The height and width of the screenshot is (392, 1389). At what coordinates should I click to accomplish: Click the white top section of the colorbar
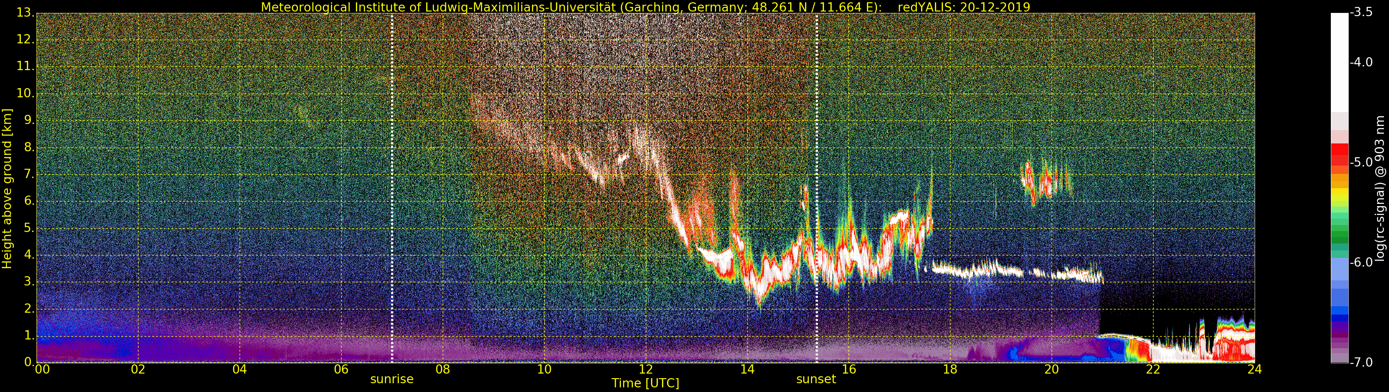click(1340, 62)
